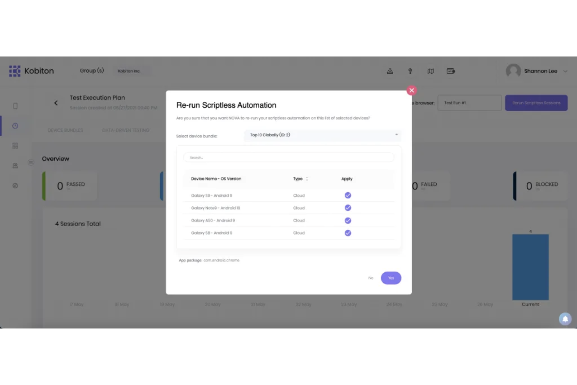Open the map icon in the top bar

click(x=430, y=71)
